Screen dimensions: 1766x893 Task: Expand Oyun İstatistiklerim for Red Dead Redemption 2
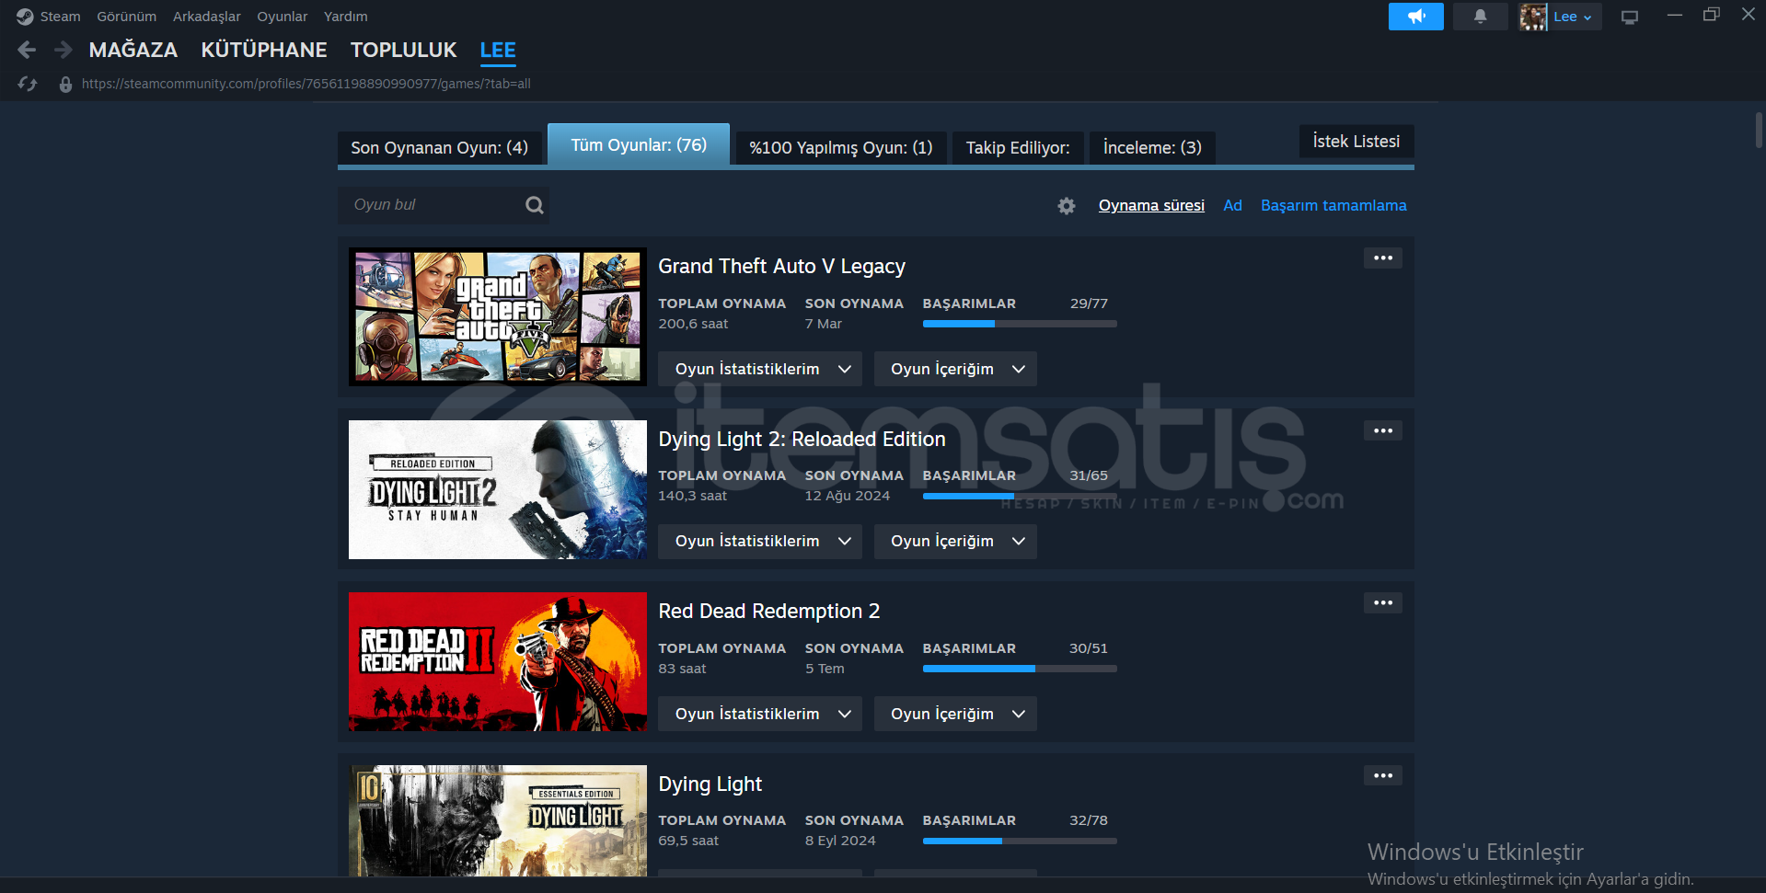click(760, 714)
